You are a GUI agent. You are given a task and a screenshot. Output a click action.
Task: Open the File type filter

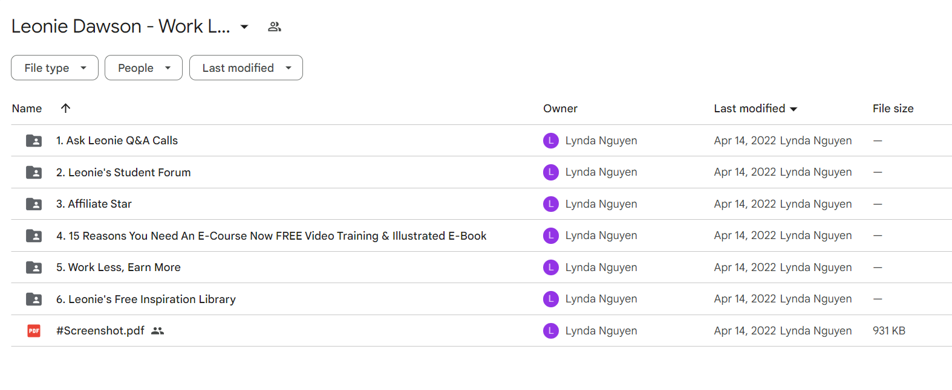tap(54, 68)
